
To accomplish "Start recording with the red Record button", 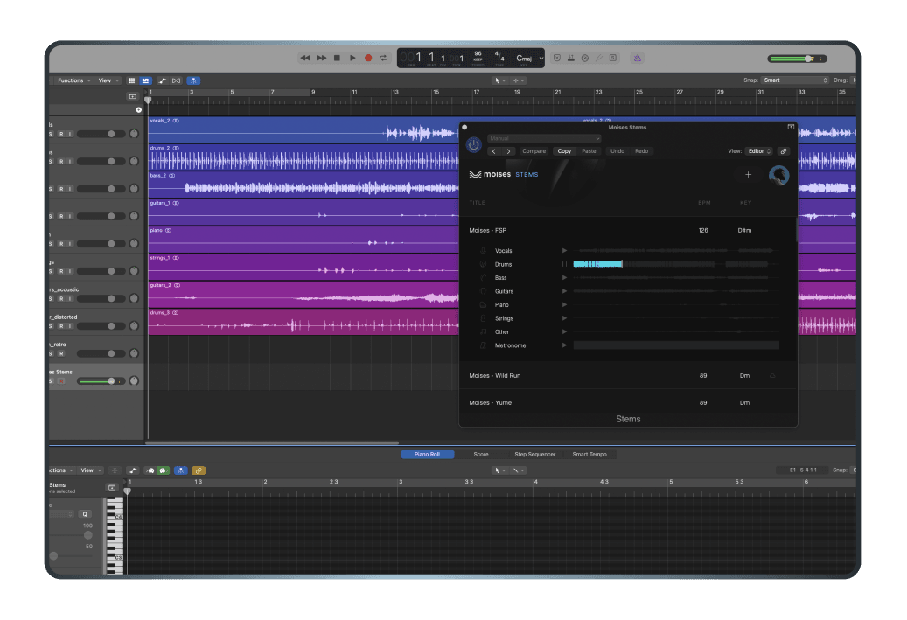I will [x=368, y=58].
